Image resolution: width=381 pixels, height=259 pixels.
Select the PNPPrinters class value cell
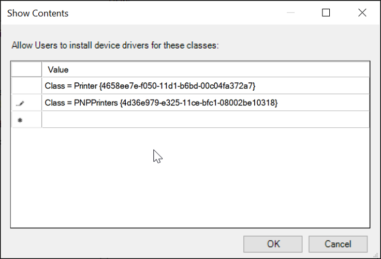206,103
